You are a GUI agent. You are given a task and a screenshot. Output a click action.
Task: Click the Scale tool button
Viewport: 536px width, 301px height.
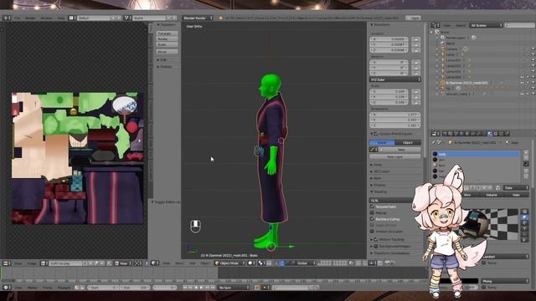click(167, 44)
